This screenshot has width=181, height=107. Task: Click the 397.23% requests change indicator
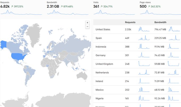(x=17, y=7)
